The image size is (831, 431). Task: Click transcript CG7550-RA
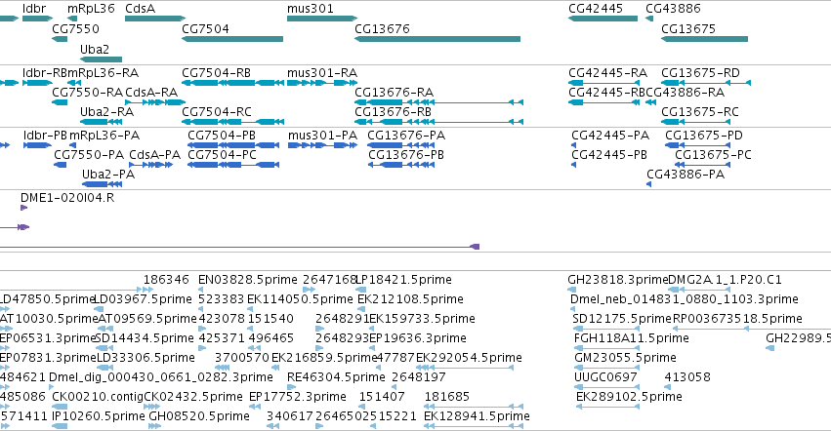tap(60, 102)
